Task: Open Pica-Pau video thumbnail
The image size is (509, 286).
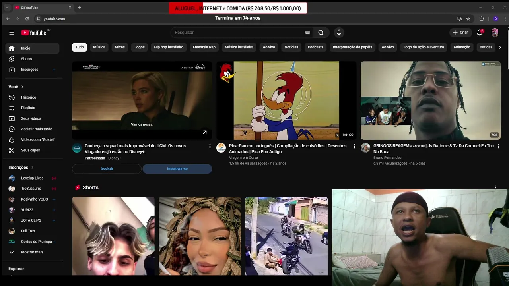Action: [286, 100]
